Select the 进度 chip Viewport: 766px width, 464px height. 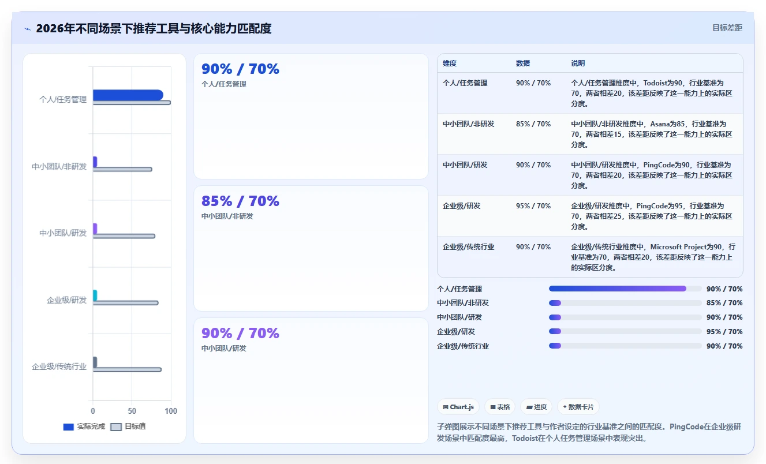click(x=536, y=407)
